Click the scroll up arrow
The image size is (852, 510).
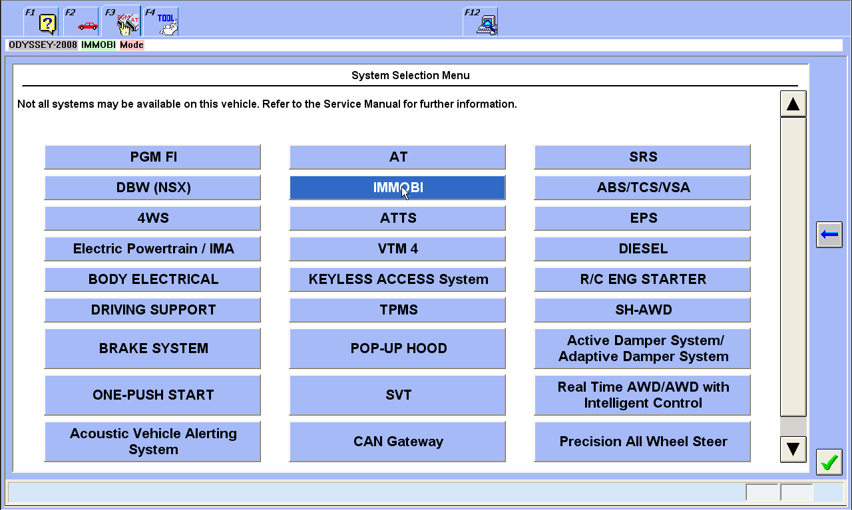tap(793, 104)
